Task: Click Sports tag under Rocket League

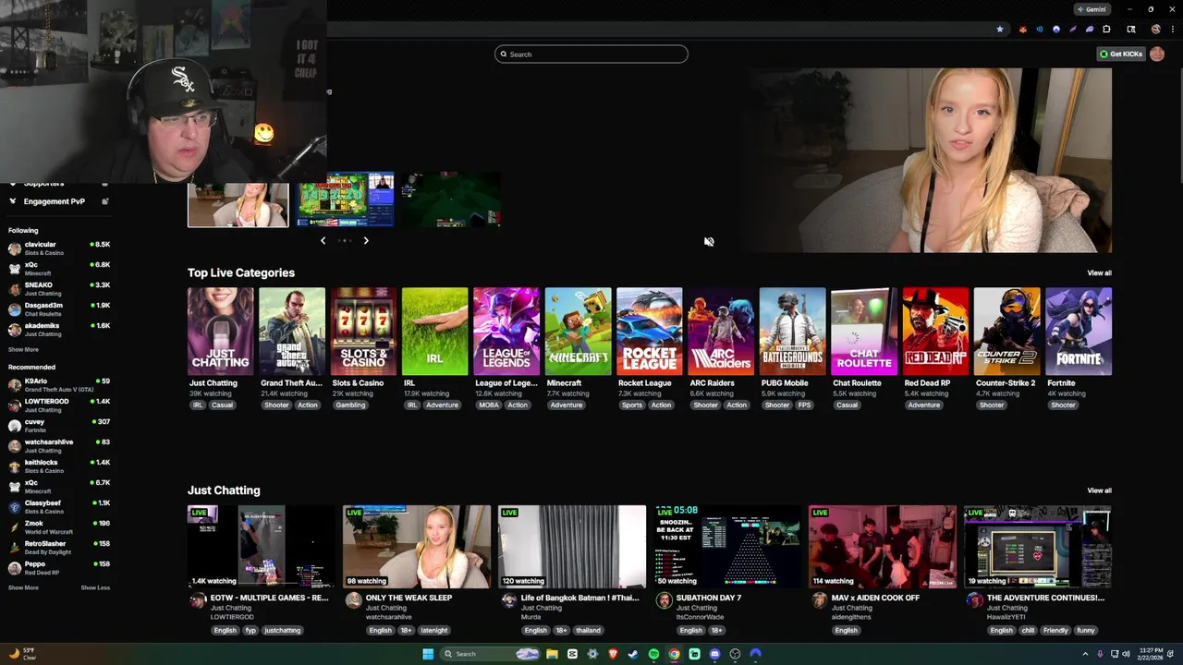Action: coord(632,405)
